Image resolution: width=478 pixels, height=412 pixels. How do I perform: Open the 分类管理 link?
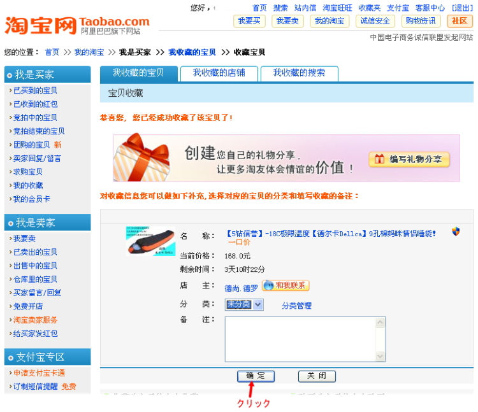[x=296, y=306]
